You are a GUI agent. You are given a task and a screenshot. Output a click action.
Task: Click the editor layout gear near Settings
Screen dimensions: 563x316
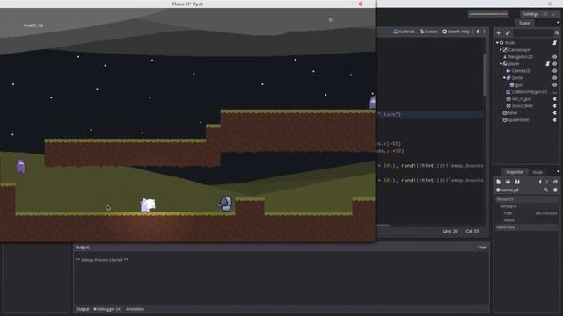coord(545,14)
